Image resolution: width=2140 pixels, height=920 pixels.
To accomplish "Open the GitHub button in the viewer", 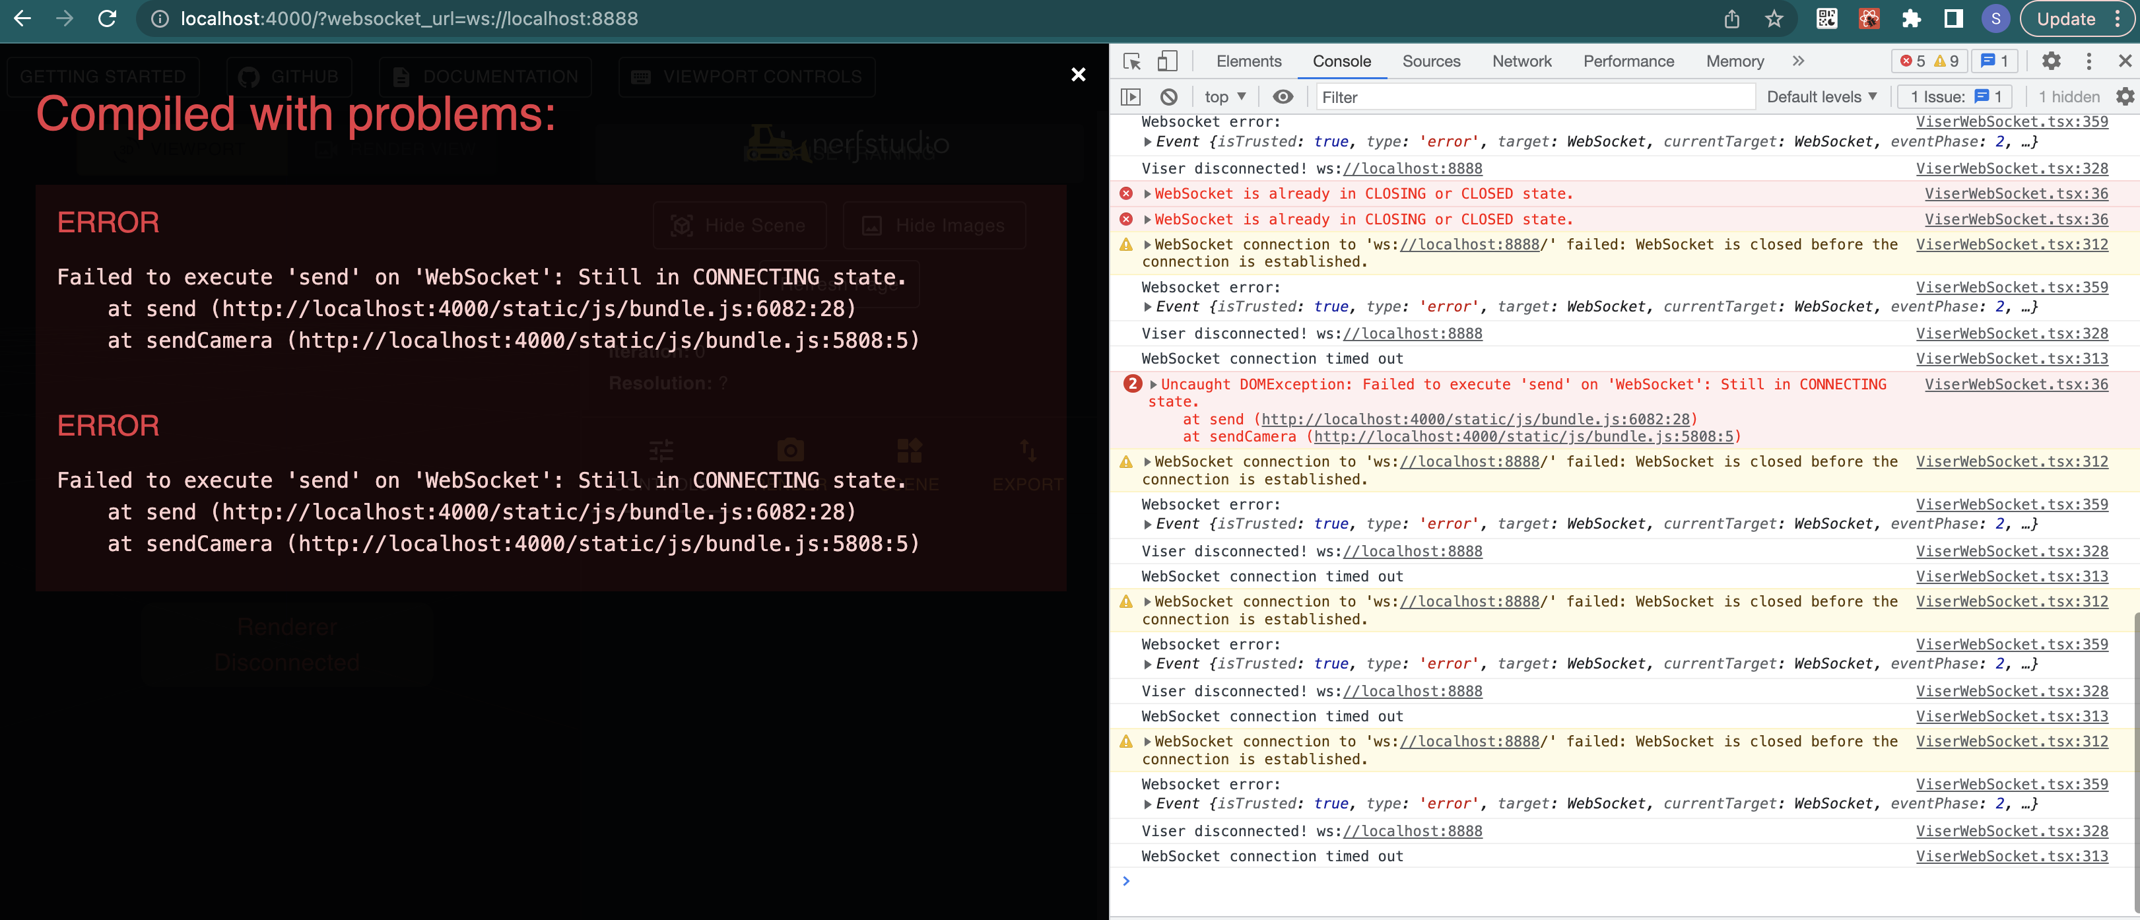I will [288, 77].
